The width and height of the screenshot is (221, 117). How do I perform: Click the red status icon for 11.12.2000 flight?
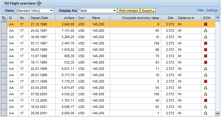206,100
